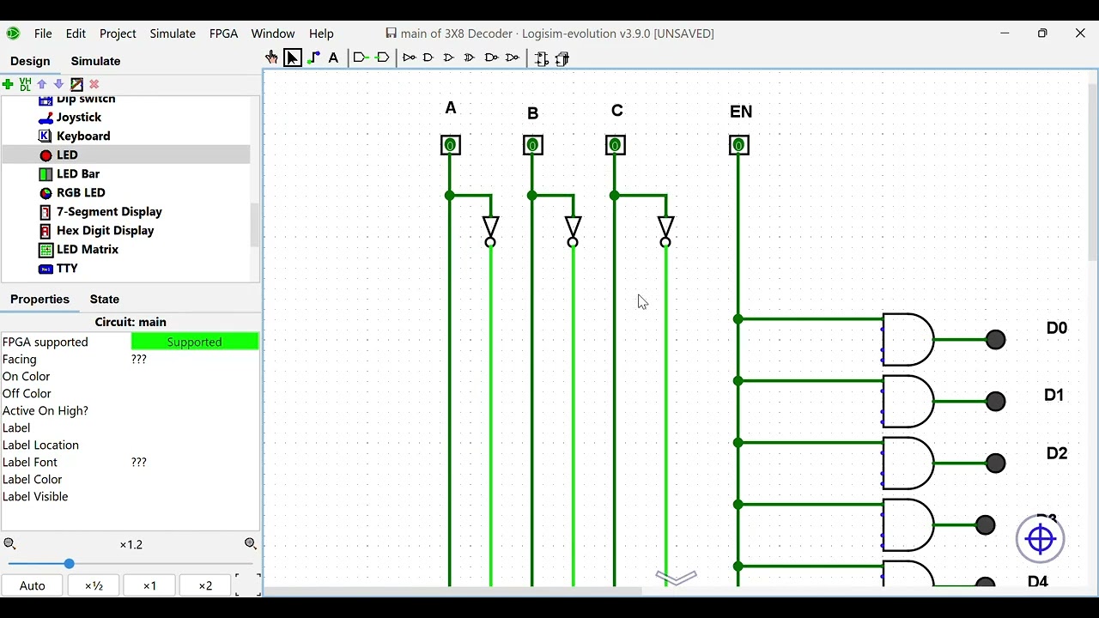The height and width of the screenshot is (618, 1099).
Task: Select the Edit arrow tool
Action: click(293, 58)
